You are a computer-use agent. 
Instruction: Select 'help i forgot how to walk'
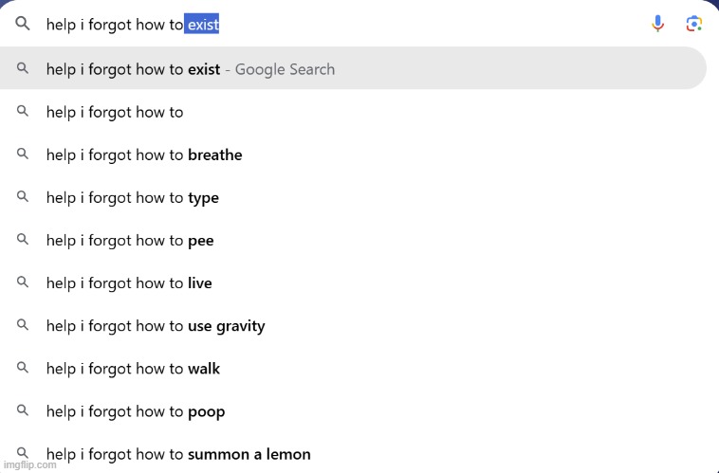point(133,369)
